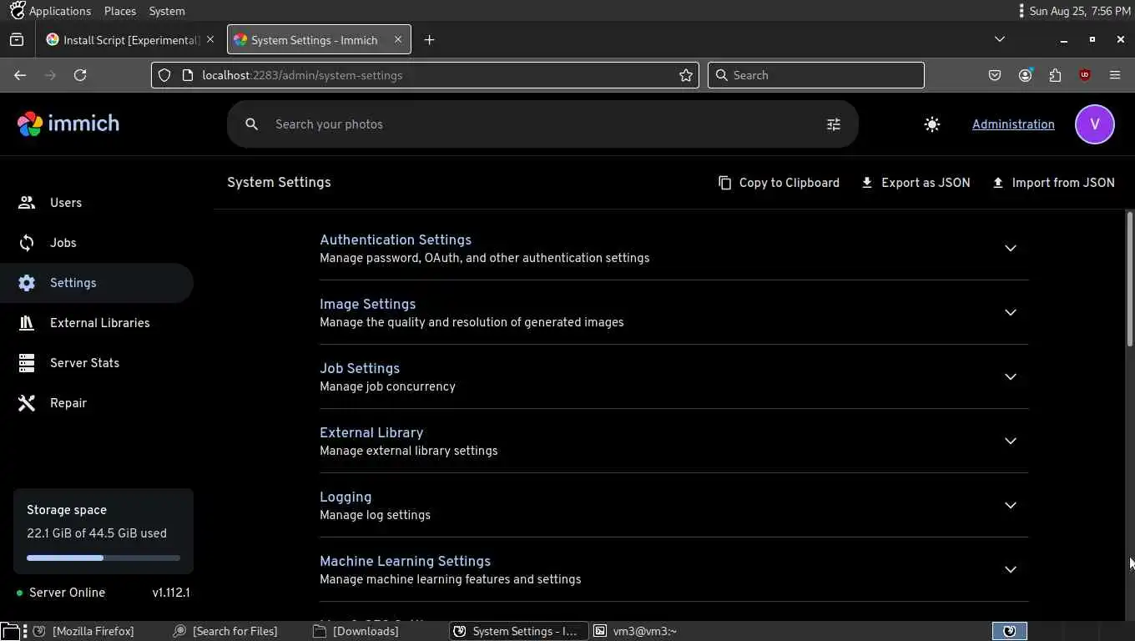
Task: Expand Authentication Settings section
Action: (1010, 248)
